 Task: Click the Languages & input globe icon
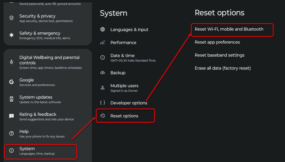tap(102, 29)
